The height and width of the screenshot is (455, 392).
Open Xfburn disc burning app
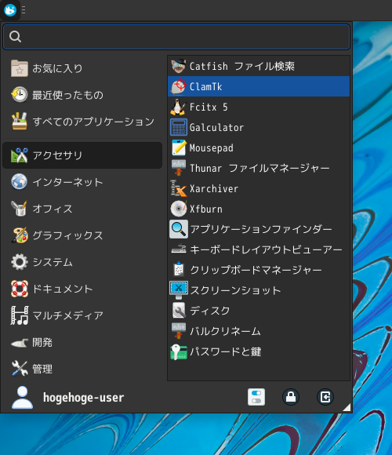pyautogui.click(x=259, y=209)
